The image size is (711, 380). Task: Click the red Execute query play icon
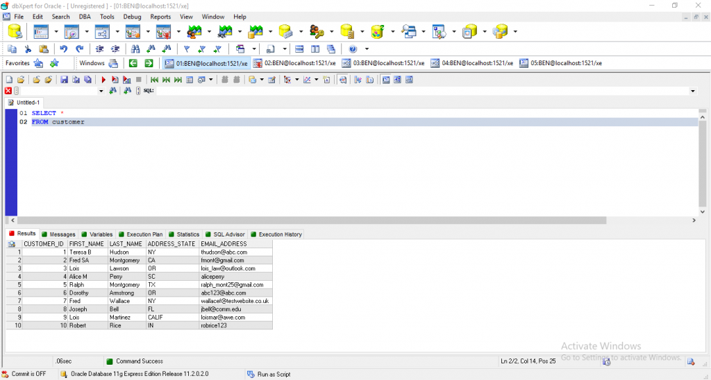[104, 80]
